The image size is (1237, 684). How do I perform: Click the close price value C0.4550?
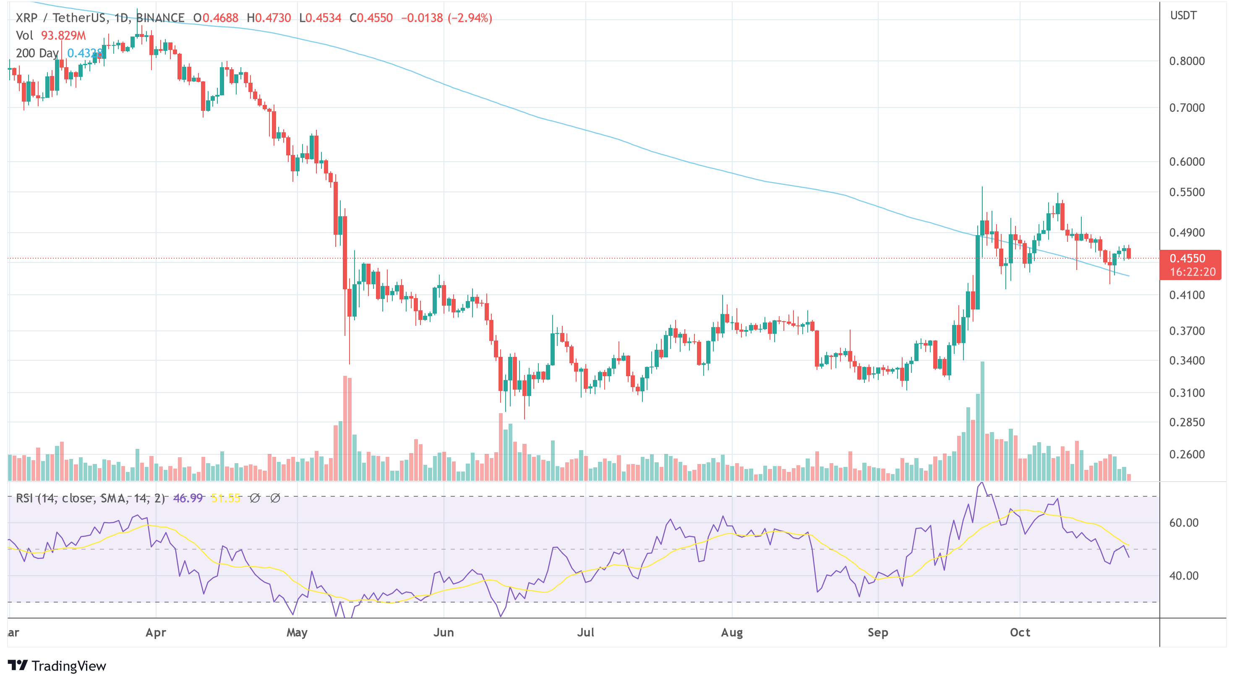371,18
